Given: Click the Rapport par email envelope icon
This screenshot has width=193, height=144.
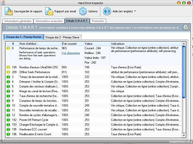Looking at the screenshot, I should pyautogui.click(x=49, y=11).
